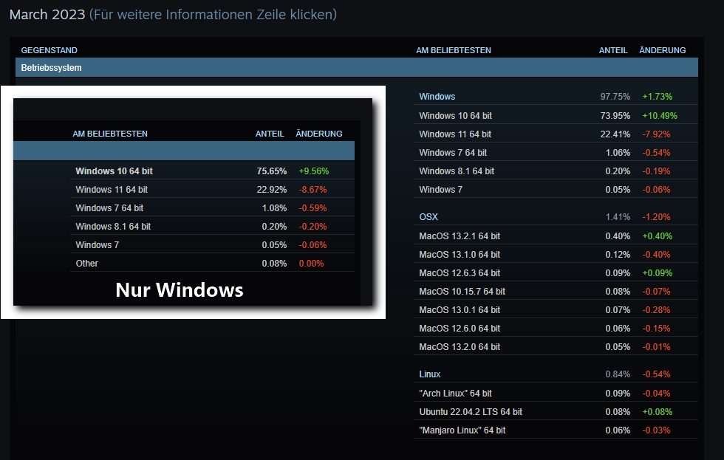The width and height of the screenshot is (724, 460).
Task: Click the -0.40% change for MacOS 13.1.0
Action: pyautogui.click(x=656, y=254)
